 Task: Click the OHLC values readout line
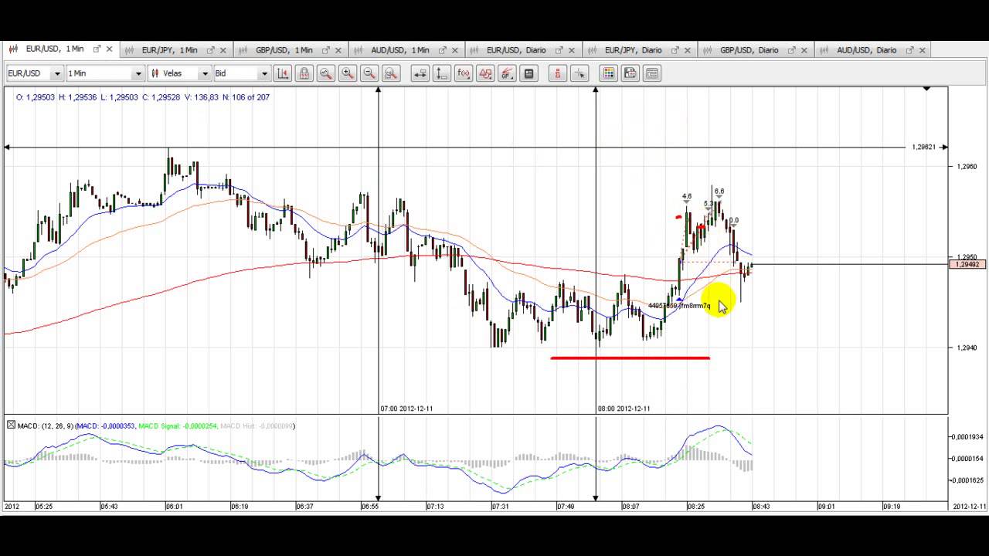click(x=143, y=97)
